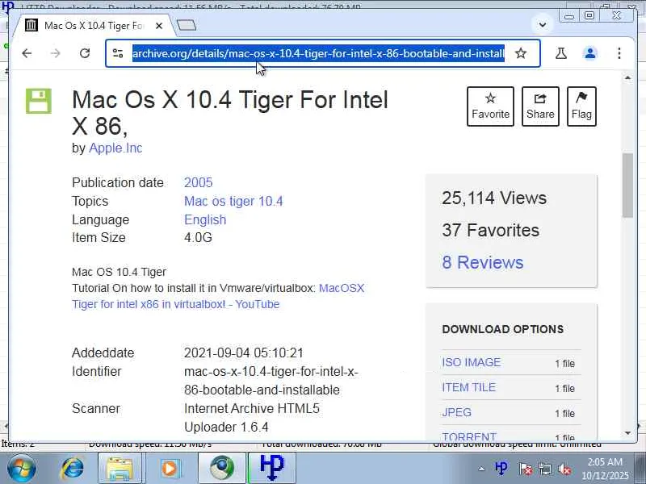Open site information icon in address bar
646x484 pixels.
(x=118, y=53)
